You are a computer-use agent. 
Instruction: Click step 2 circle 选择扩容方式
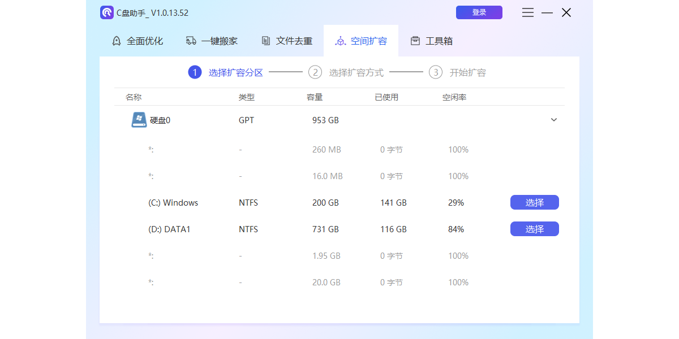point(315,72)
